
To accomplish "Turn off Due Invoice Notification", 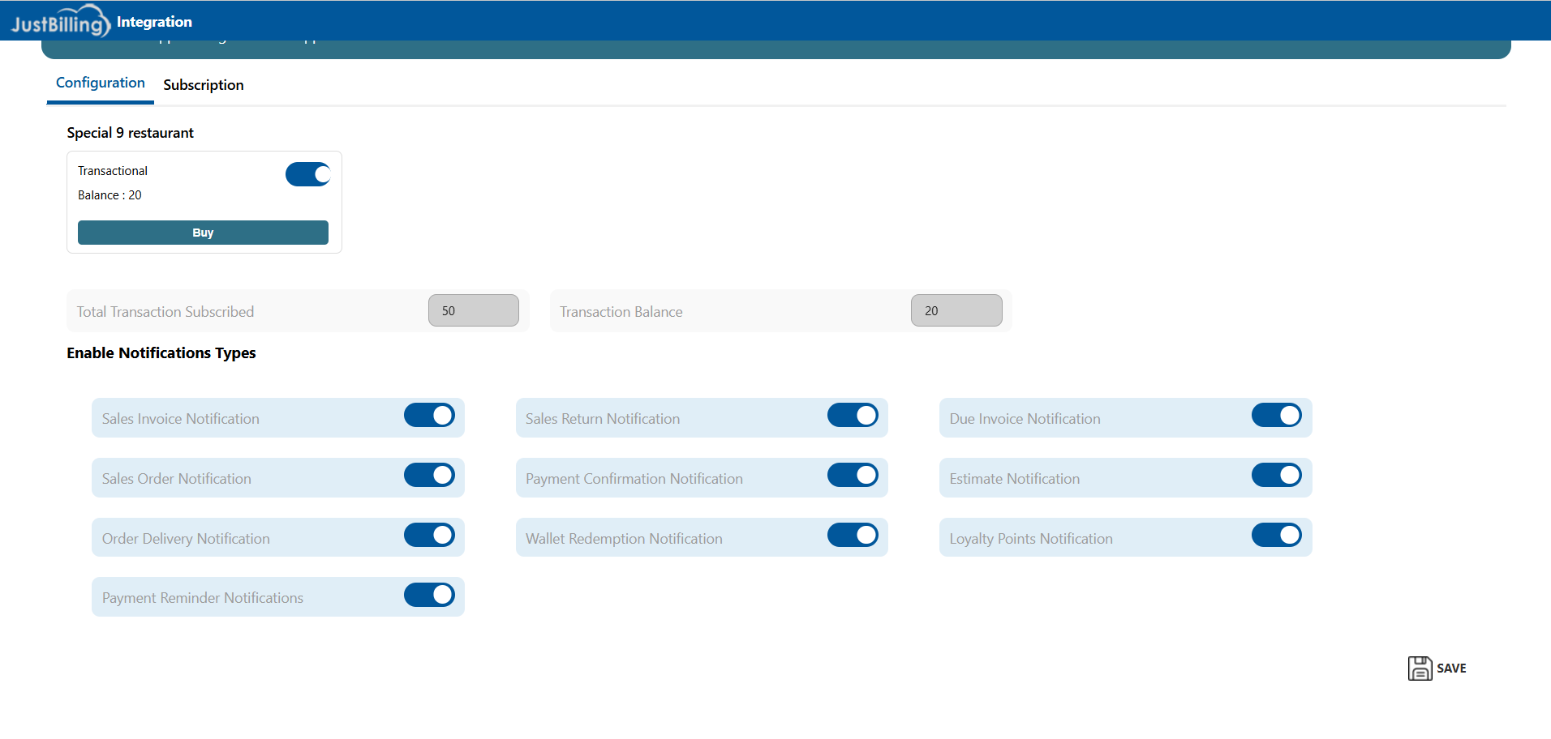I will pyautogui.click(x=1276, y=416).
